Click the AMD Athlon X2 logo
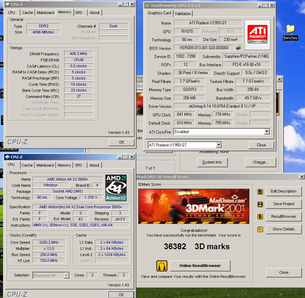Image resolution: width=305 pixels, height=298 pixels. (116, 188)
